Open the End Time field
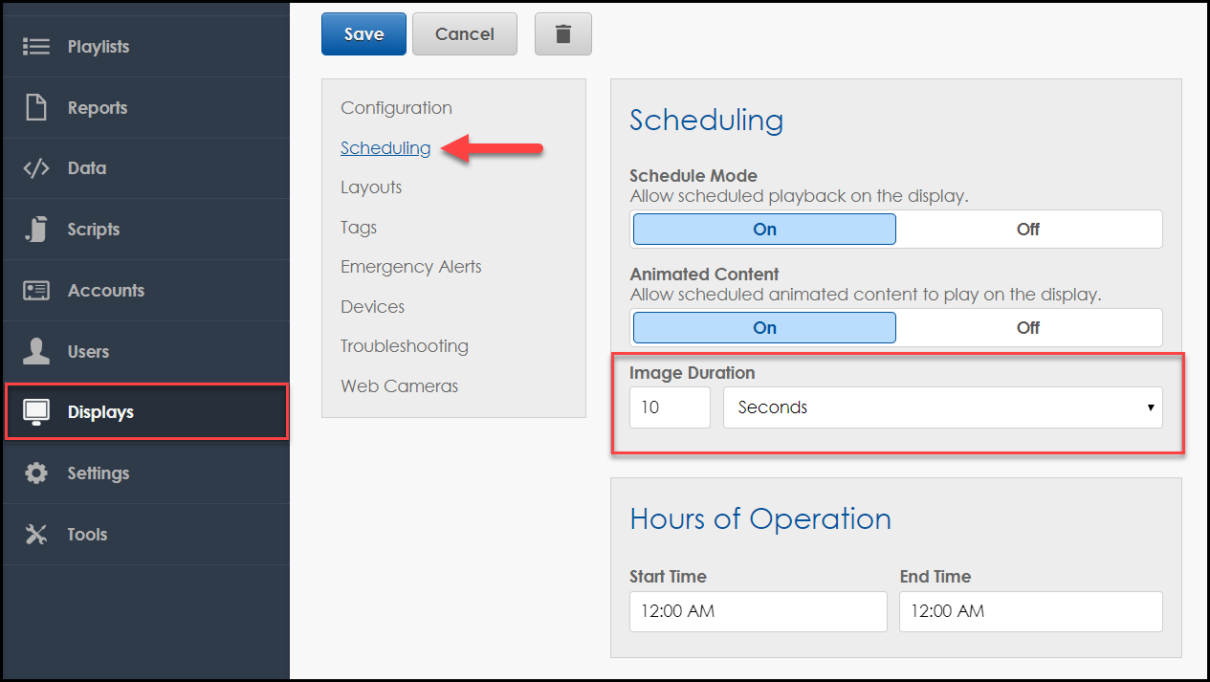The height and width of the screenshot is (682, 1210). [x=1030, y=611]
